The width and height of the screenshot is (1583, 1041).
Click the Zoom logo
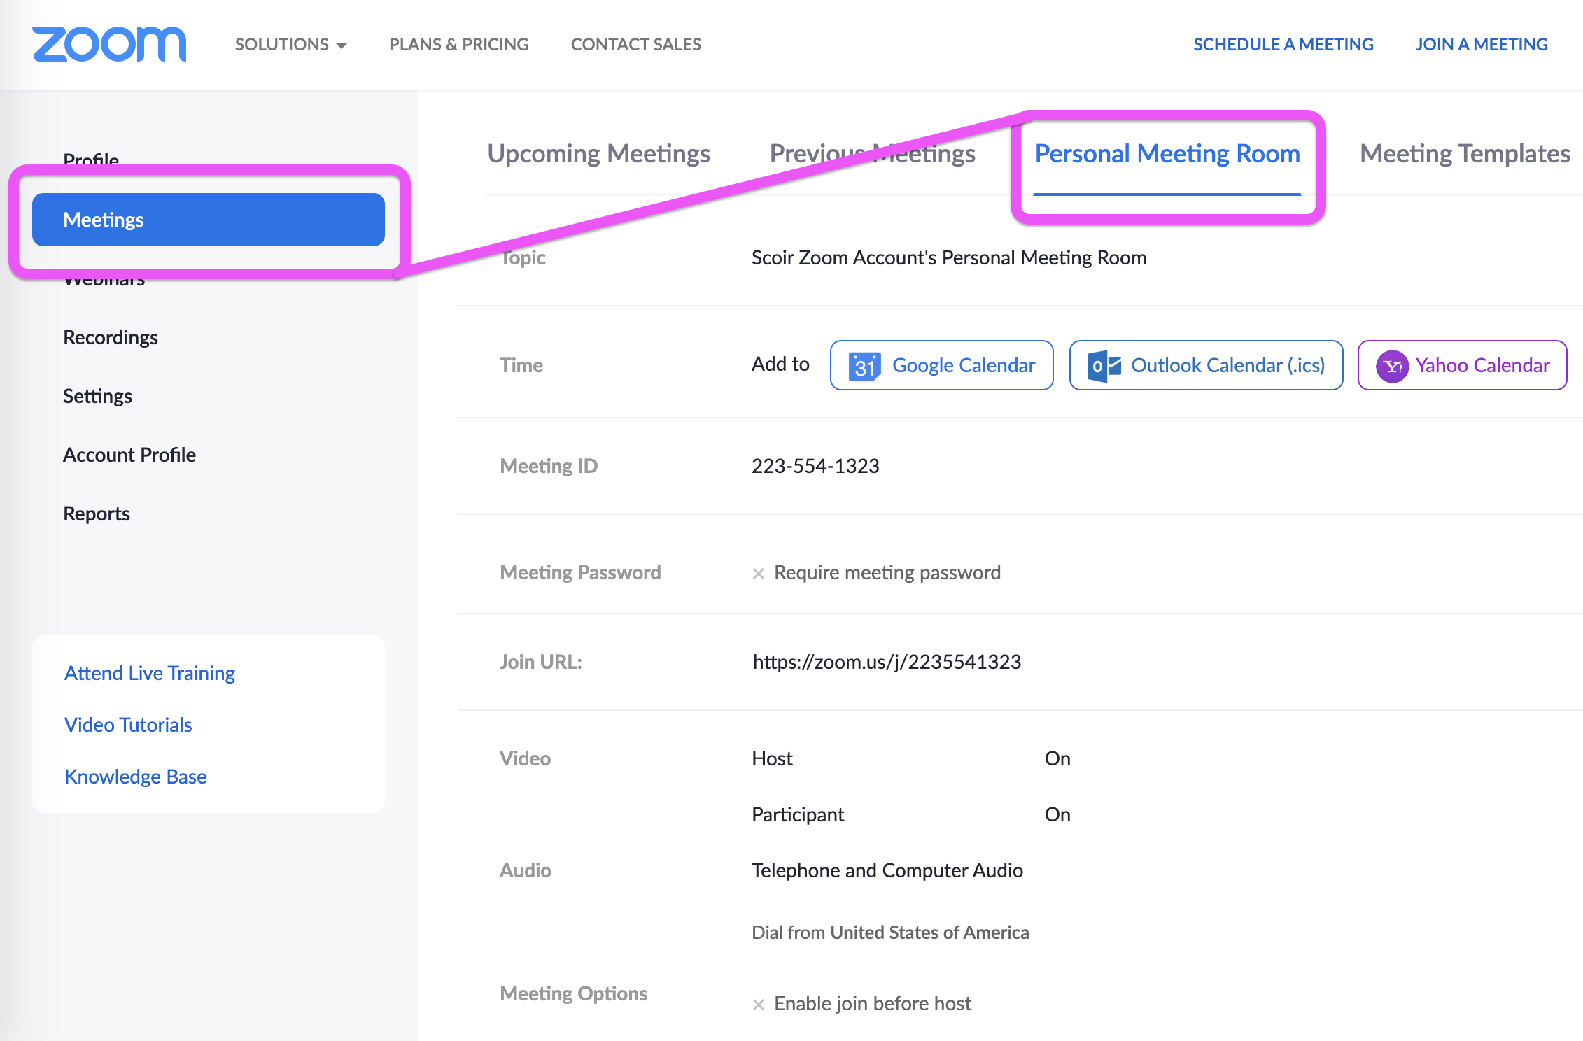pos(109,44)
